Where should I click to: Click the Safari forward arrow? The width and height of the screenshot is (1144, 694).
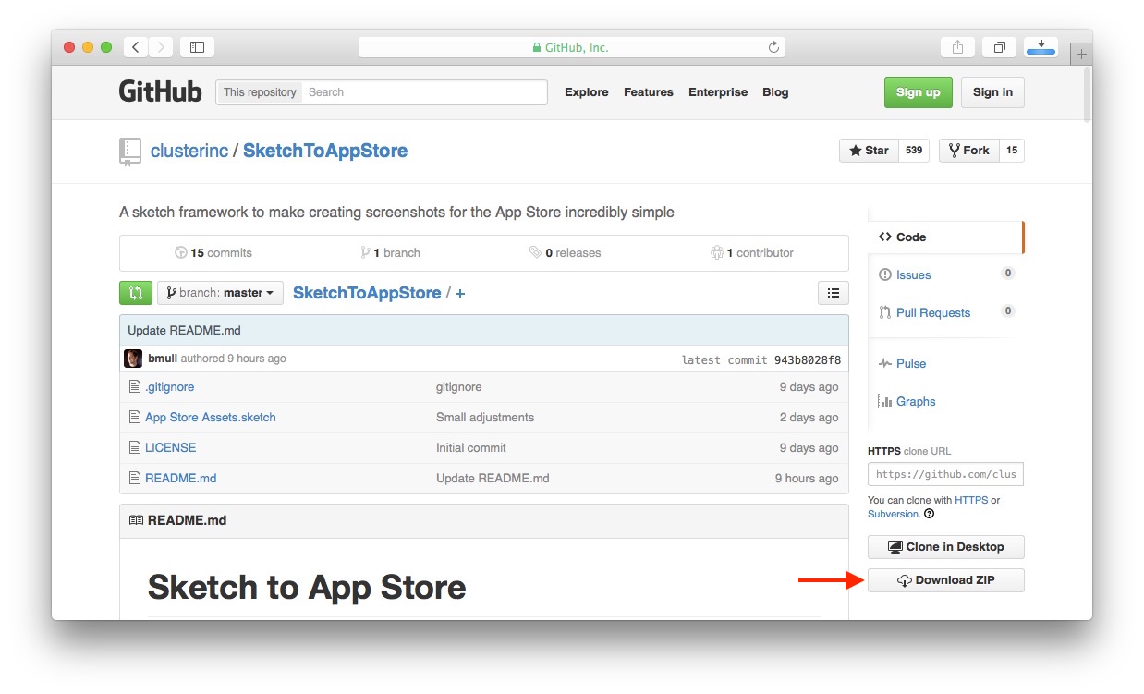point(161,46)
